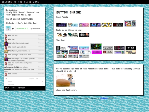
Task: Click the BACK navigation link
Action: tap(7, 88)
